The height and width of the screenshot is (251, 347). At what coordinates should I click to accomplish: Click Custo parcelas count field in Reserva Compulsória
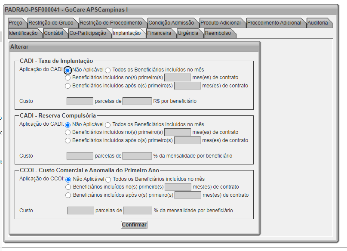click(x=80, y=156)
